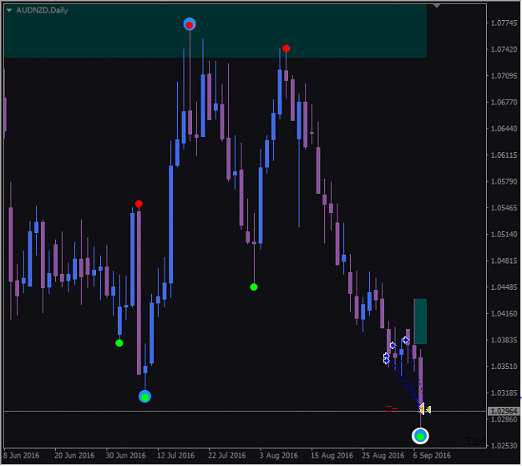Click the topmost blue trade entry arrow
The height and width of the screenshot is (466, 522).
click(406, 340)
